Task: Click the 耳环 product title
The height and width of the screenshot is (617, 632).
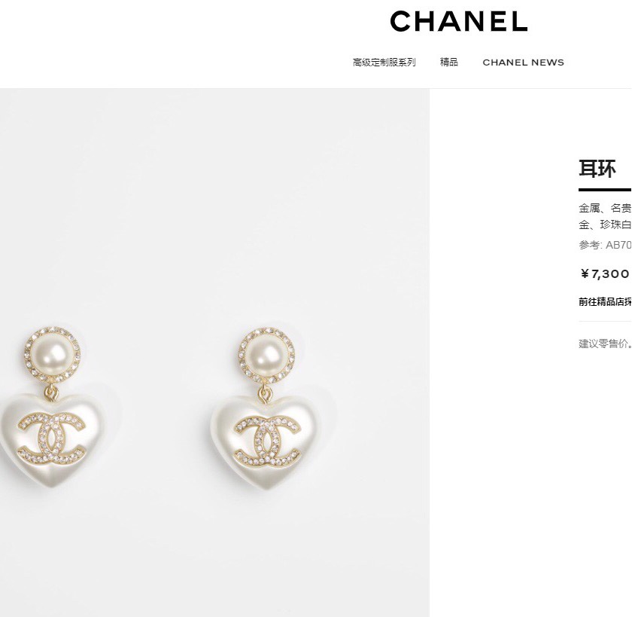Action: [597, 169]
